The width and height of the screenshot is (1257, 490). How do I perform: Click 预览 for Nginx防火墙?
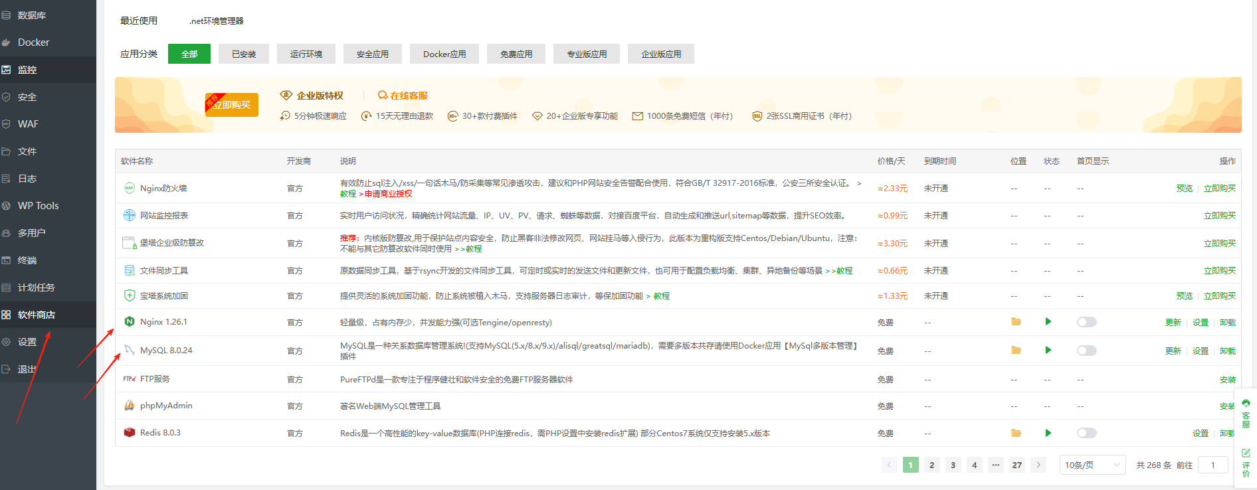coord(1185,189)
